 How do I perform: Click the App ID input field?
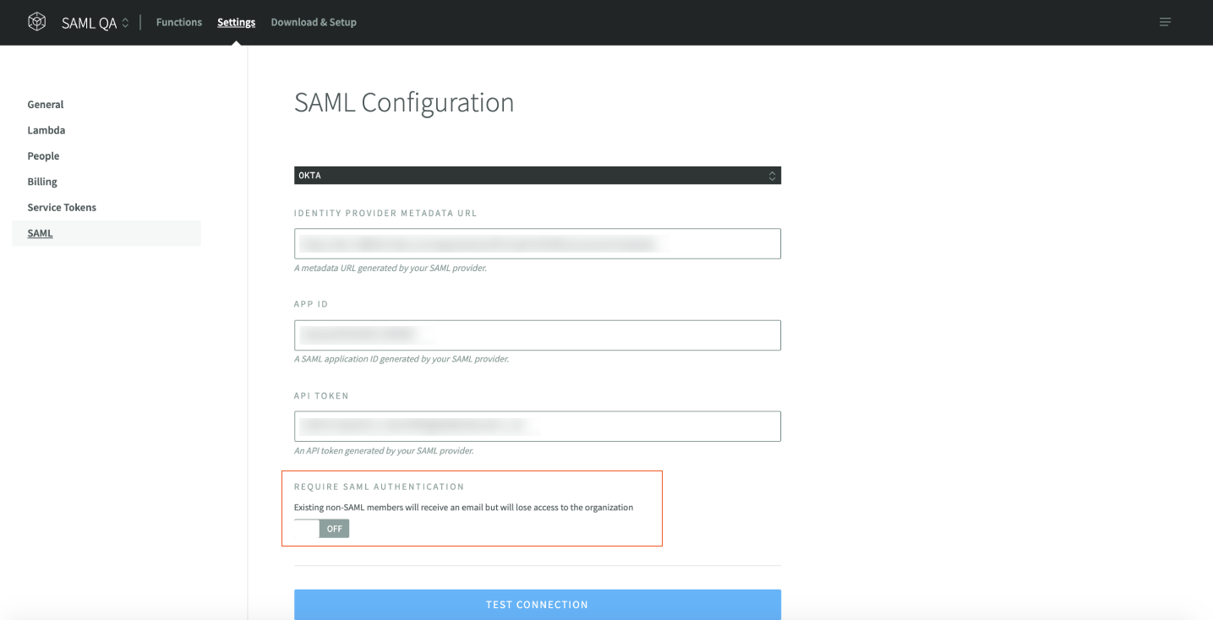[x=538, y=335]
